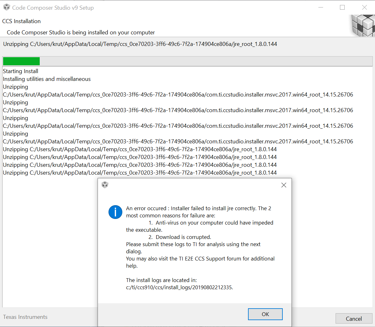375x327 pixels.
Task: Click the Code Composer Studio title bar icon
Action: [7, 7]
